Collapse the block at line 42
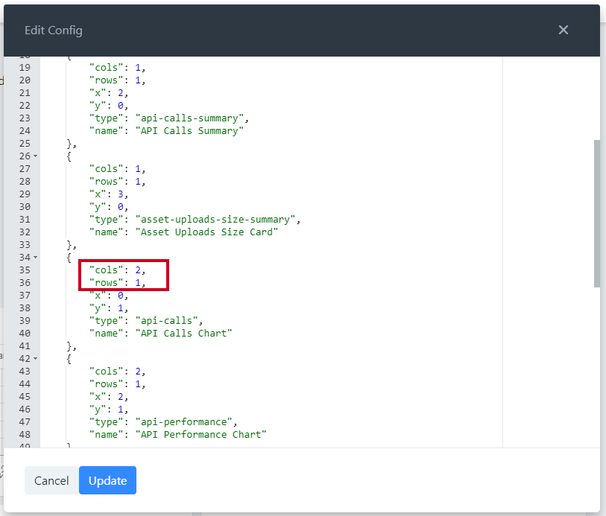The height and width of the screenshot is (516, 606). pos(36,359)
